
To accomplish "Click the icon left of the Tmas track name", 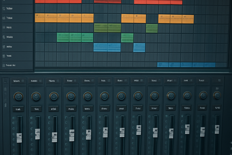I will [x=4, y=18].
